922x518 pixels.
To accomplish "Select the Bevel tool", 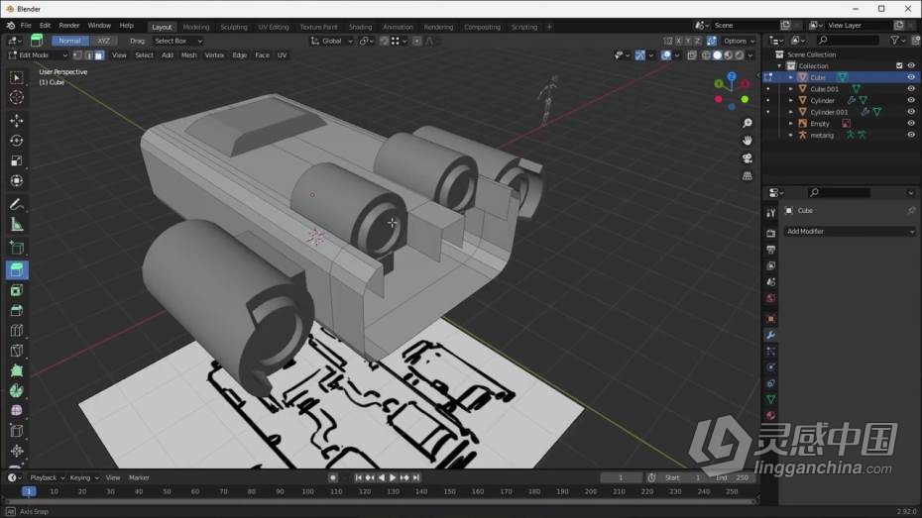I will (x=17, y=310).
